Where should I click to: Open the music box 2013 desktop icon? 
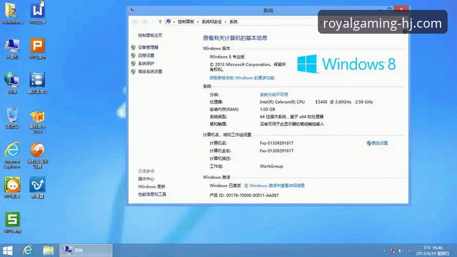pyautogui.click(x=37, y=121)
